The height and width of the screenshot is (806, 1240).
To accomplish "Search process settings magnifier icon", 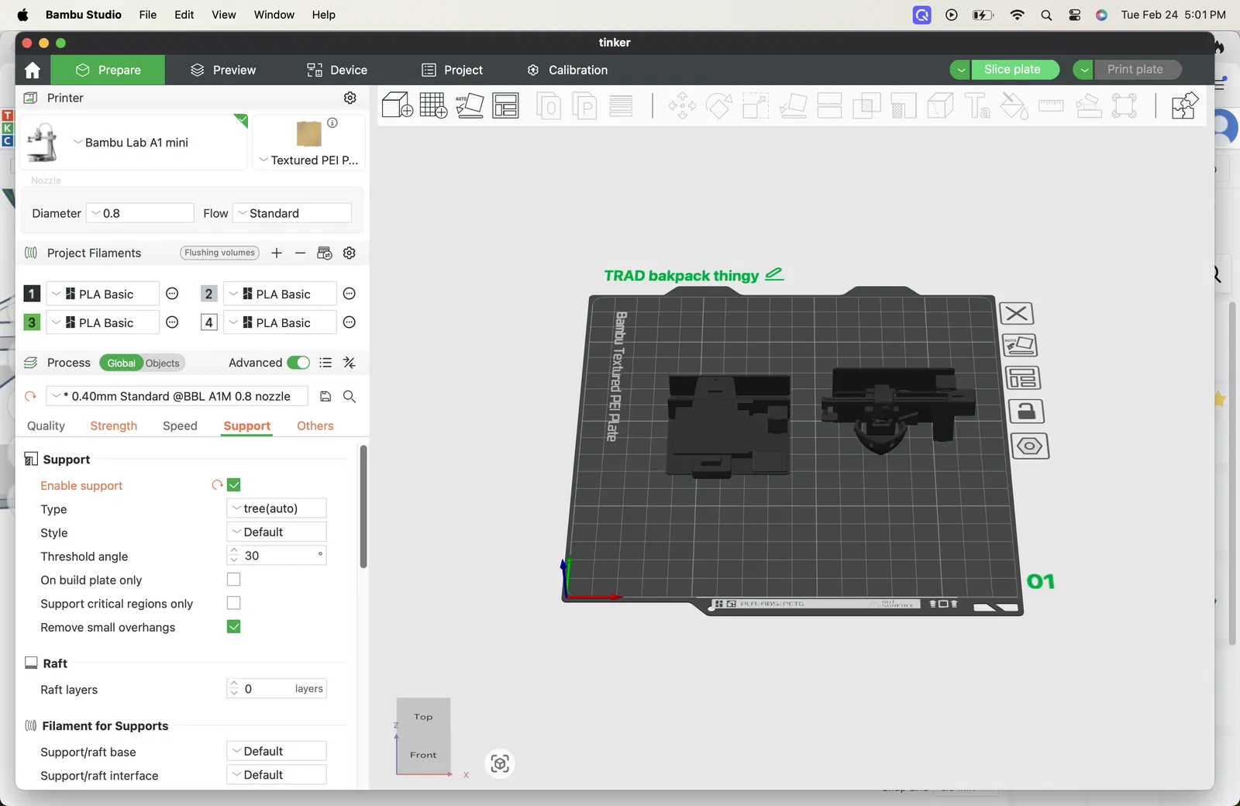I will [350, 396].
